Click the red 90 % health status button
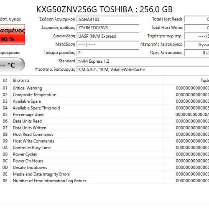 12,35
